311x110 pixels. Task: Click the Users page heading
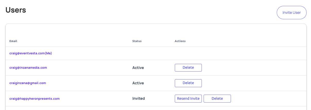point(16,10)
